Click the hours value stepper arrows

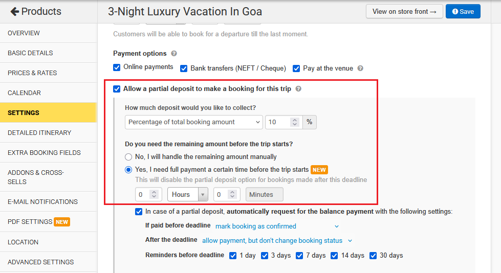click(155, 195)
